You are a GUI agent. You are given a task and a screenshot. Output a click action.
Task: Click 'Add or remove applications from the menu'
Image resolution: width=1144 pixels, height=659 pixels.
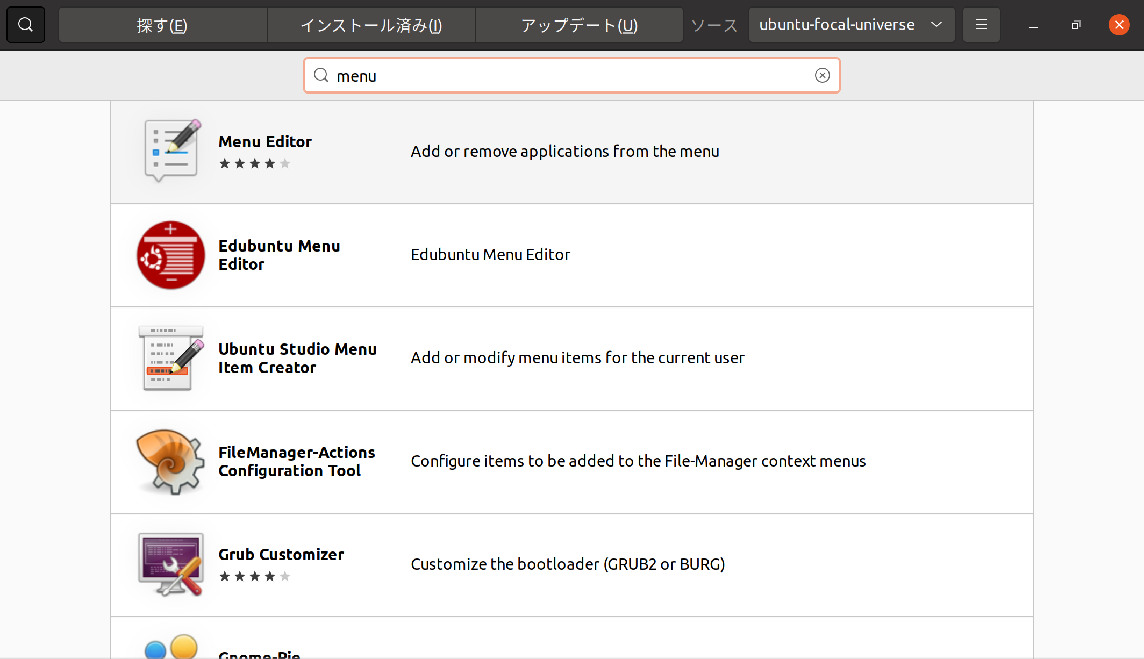pos(565,152)
